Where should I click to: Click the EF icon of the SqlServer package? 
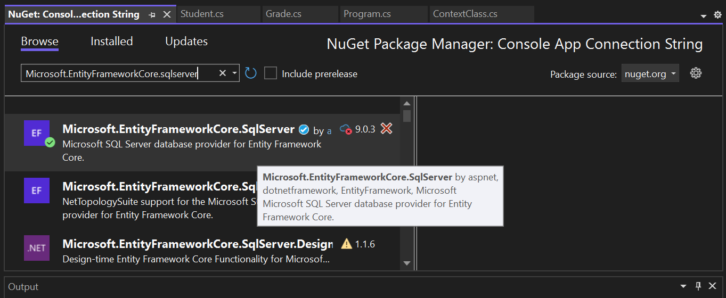pos(37,133)
